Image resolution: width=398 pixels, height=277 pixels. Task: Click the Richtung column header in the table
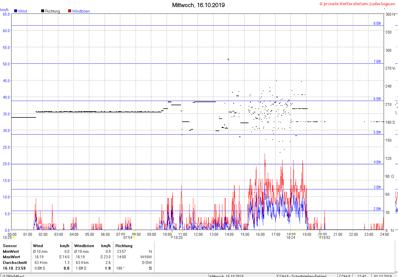(124, 246)
